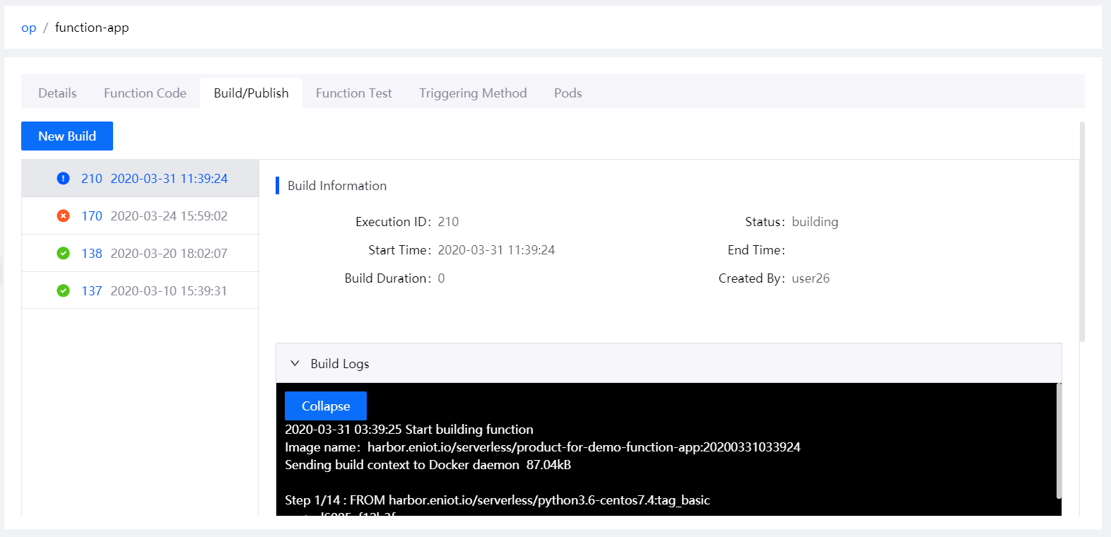Click the blue info status icon for build 210
Screen dimensions: 1111x537
[63, 179]
